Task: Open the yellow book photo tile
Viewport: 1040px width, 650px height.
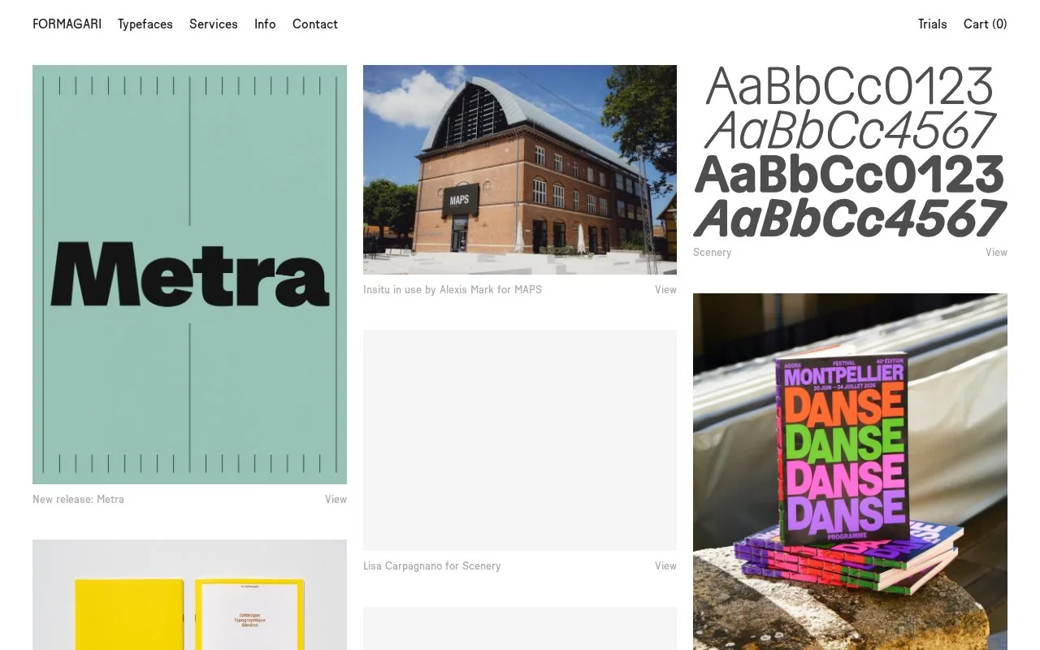Action: point(189,595)
